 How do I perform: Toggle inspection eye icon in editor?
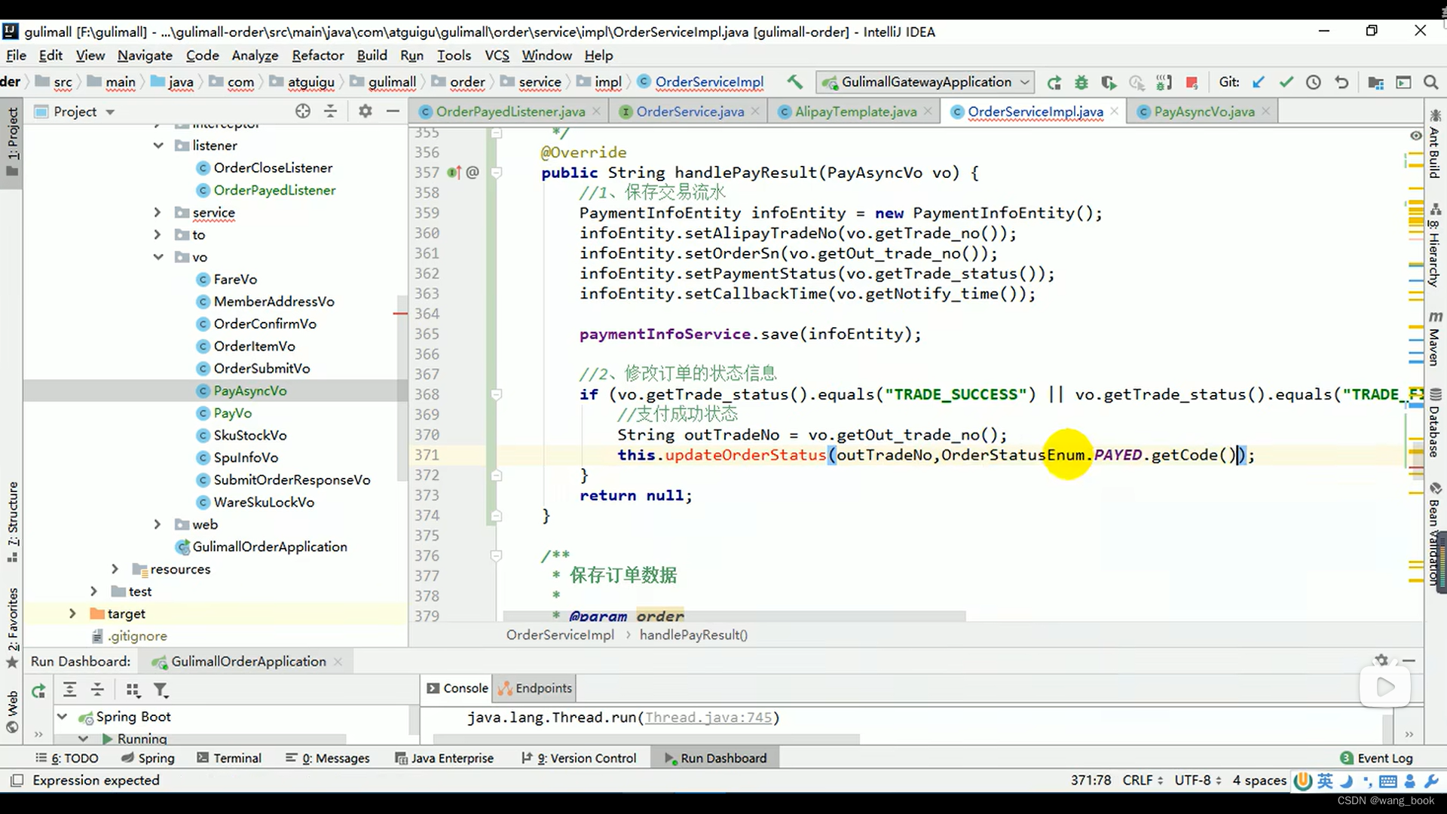pos(1415,136)
